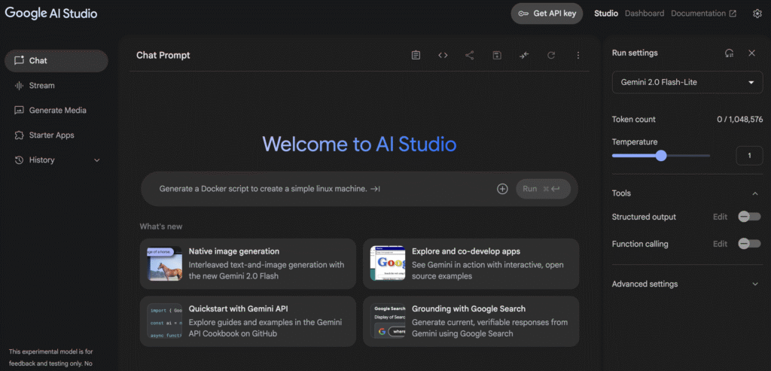The image size is (771, 371).
Task: Click the Generate Media image icon
Action: pos(19,110)
